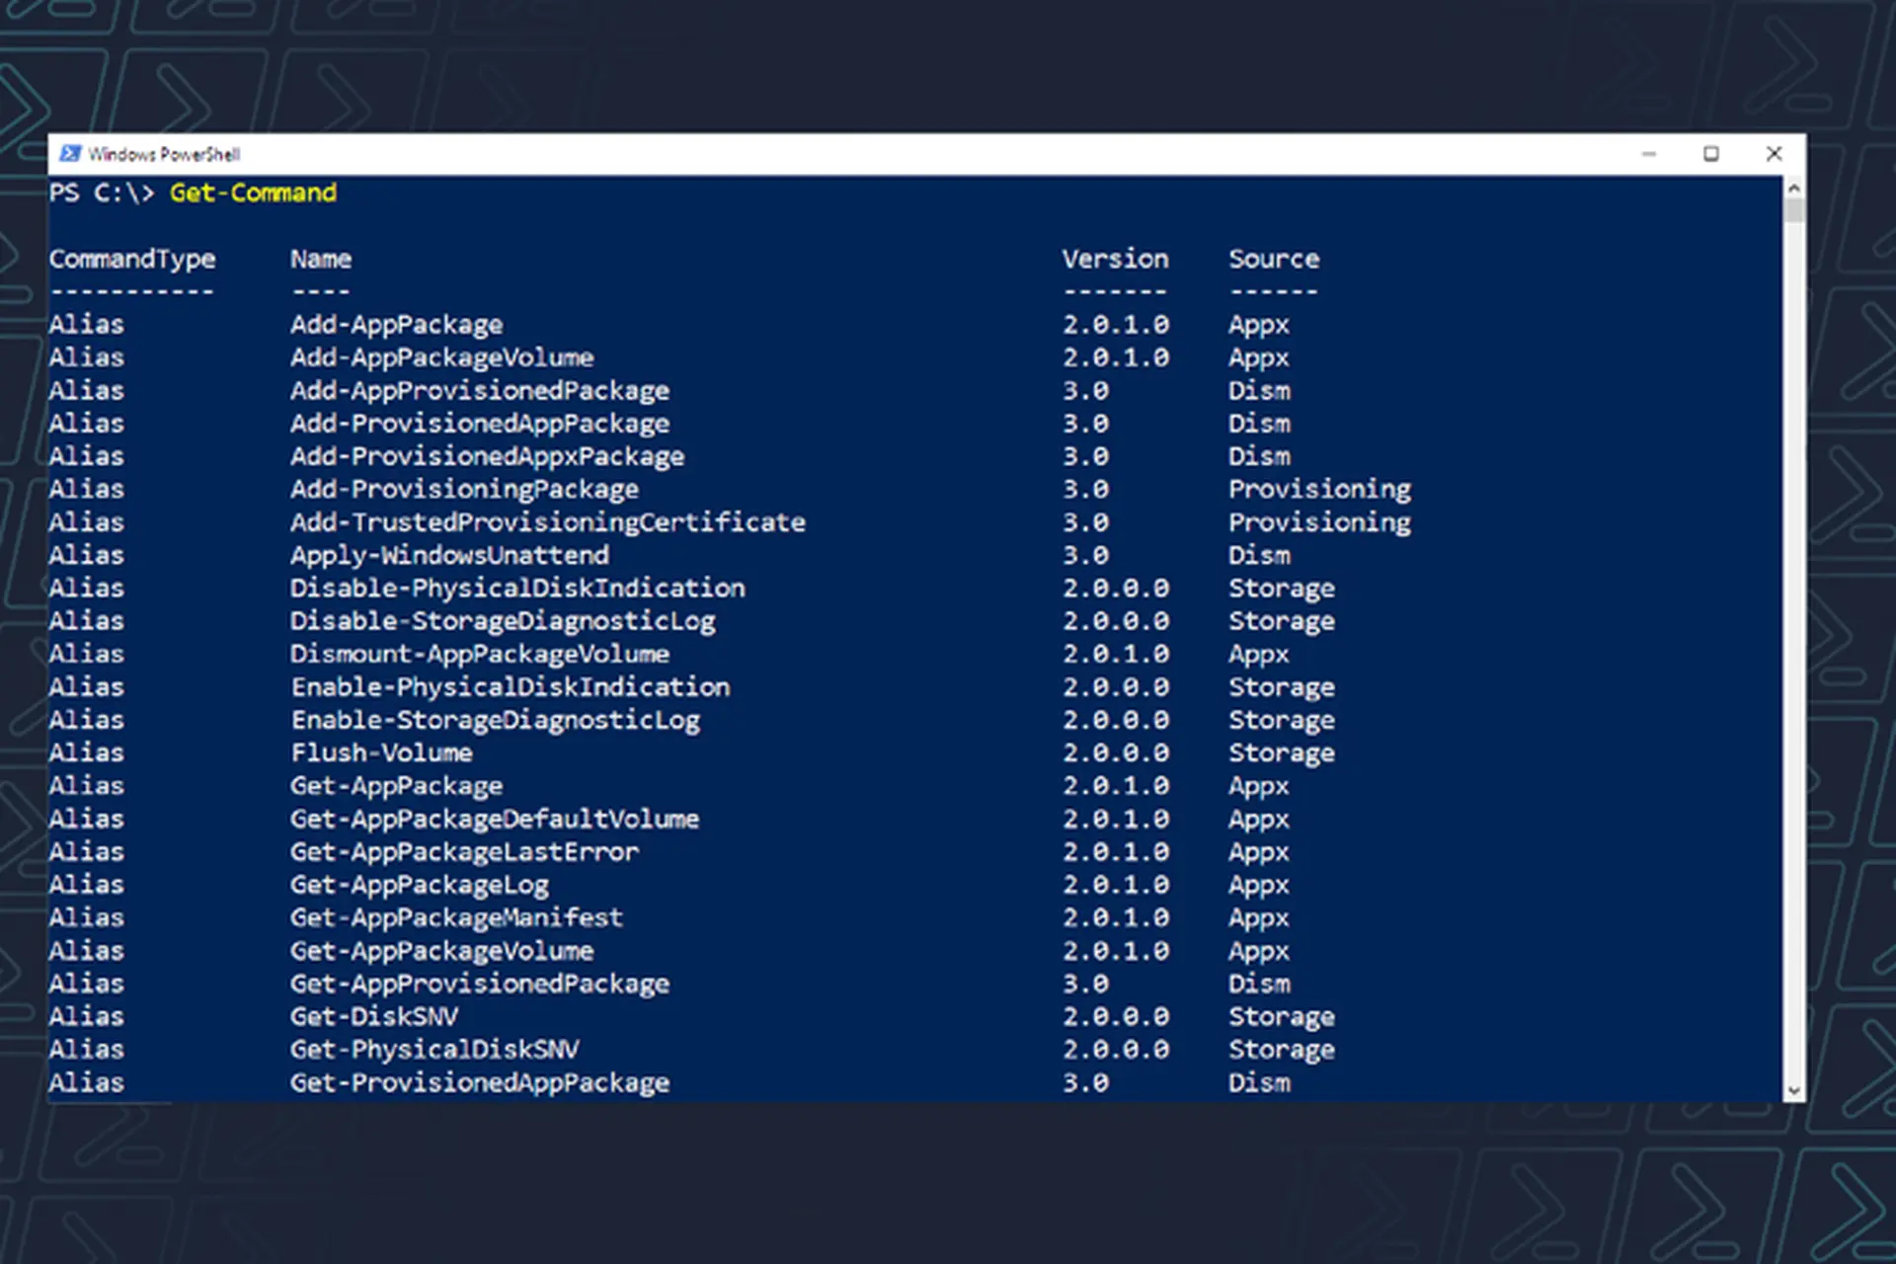Click the Provisioning source for Add-TrustedProvisioningCertificate
Screen dimensions: 1896x1264
pyautogui.click(x=1320, y=522)
